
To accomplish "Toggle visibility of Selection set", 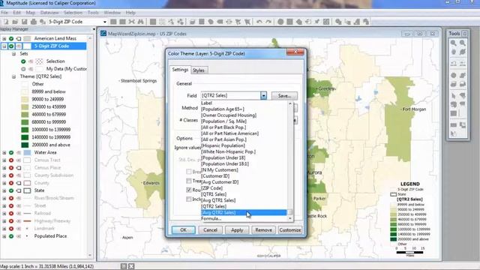I will pos(23,61).
